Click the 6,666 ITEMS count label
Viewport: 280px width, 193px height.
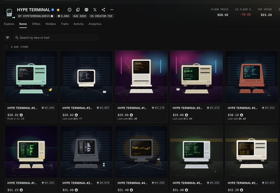(19, 47)
